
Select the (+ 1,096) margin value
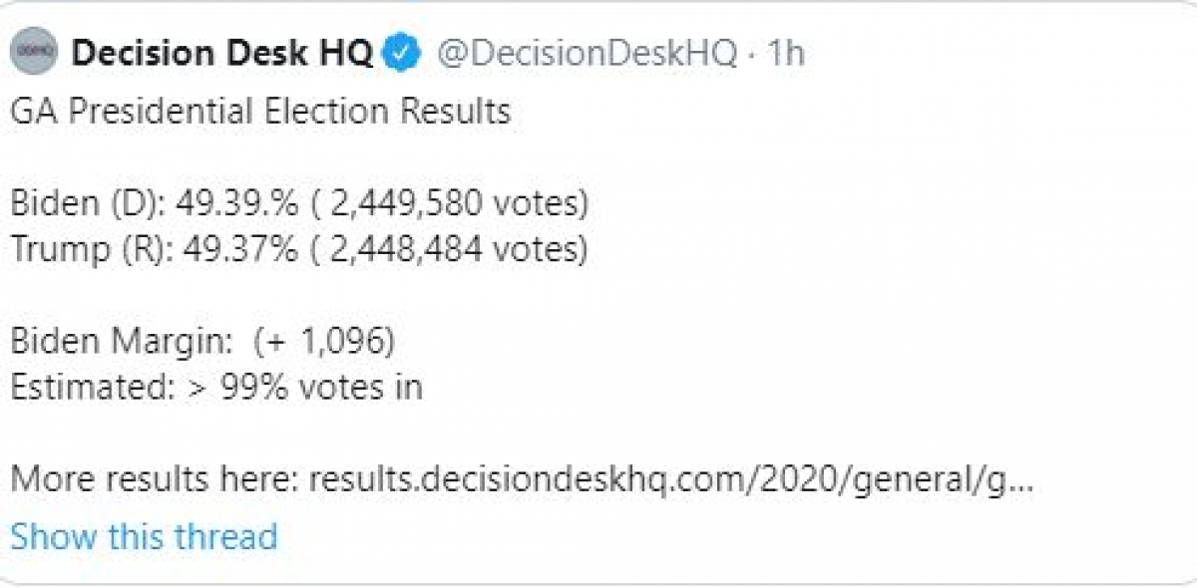tap(325, 342)
